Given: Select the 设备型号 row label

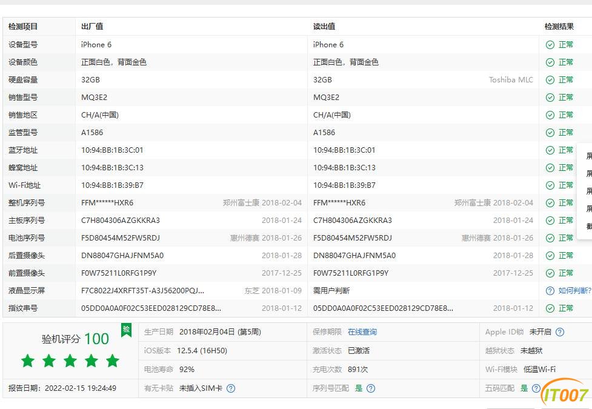Looking at the screenshot, I should tap(23, 45).
